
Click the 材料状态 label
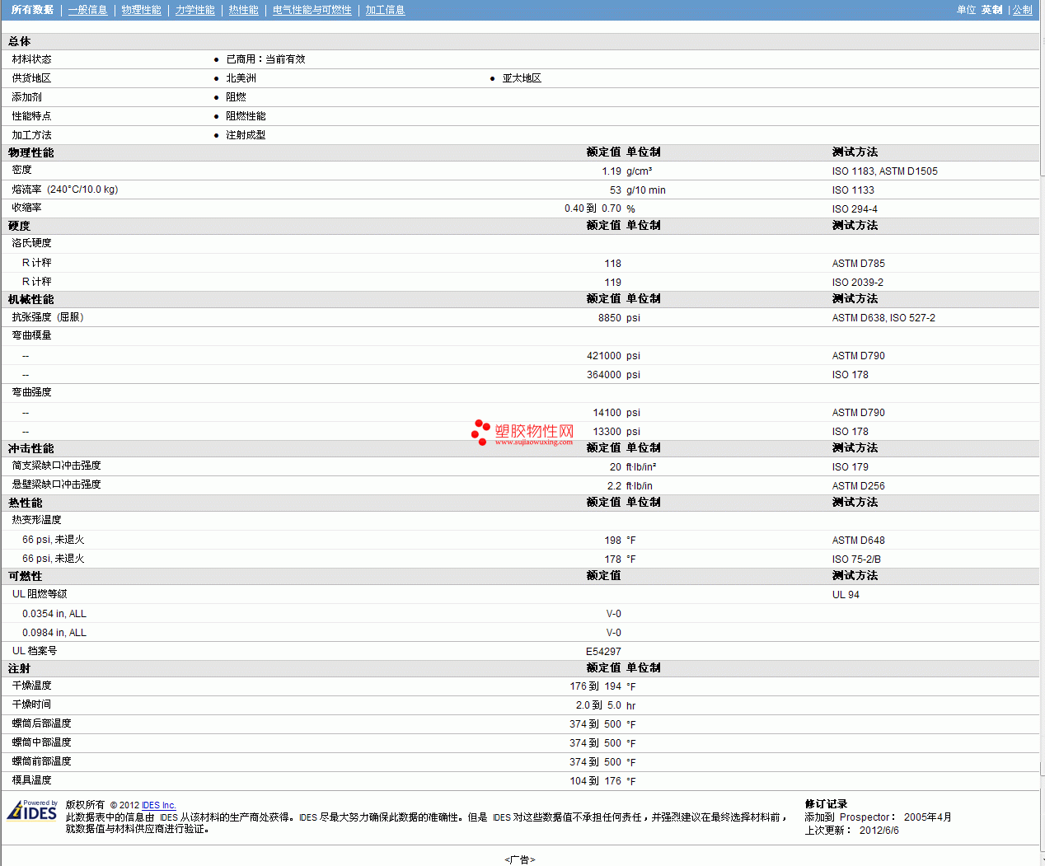pyautogui.click(x=32, y=59)
